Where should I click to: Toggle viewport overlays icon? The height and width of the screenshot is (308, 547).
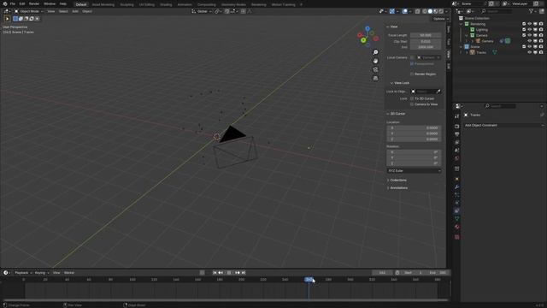[404, 11]
